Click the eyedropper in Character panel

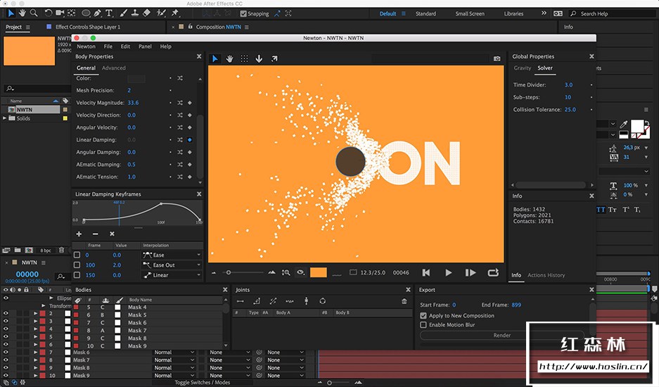(624, 124)
